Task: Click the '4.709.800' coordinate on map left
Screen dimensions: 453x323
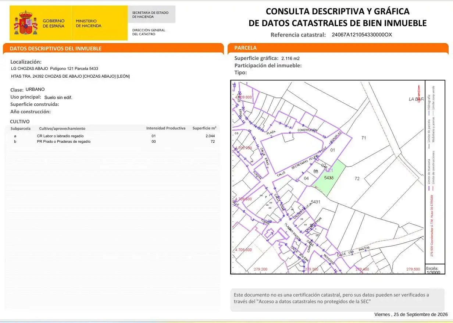Action: [243, 97]
